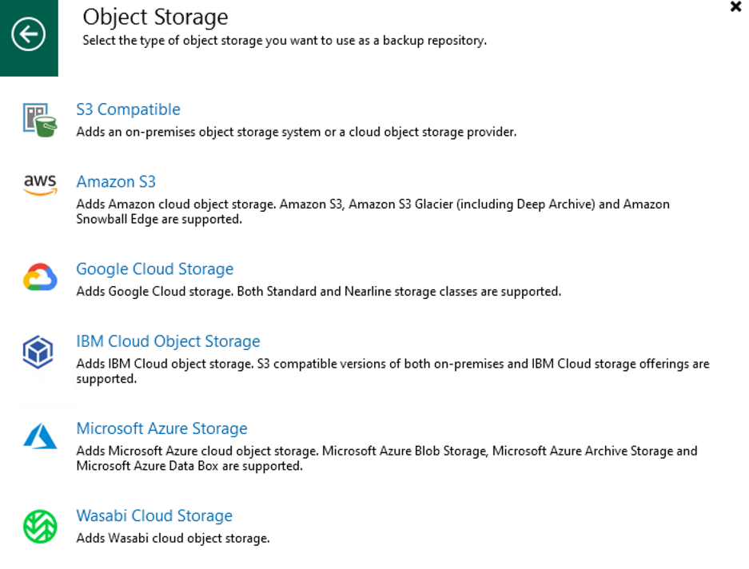Click the Azure Data Box description text
Image resolution: width=749 pixels, height=569 pixels.
click(189, 466)
